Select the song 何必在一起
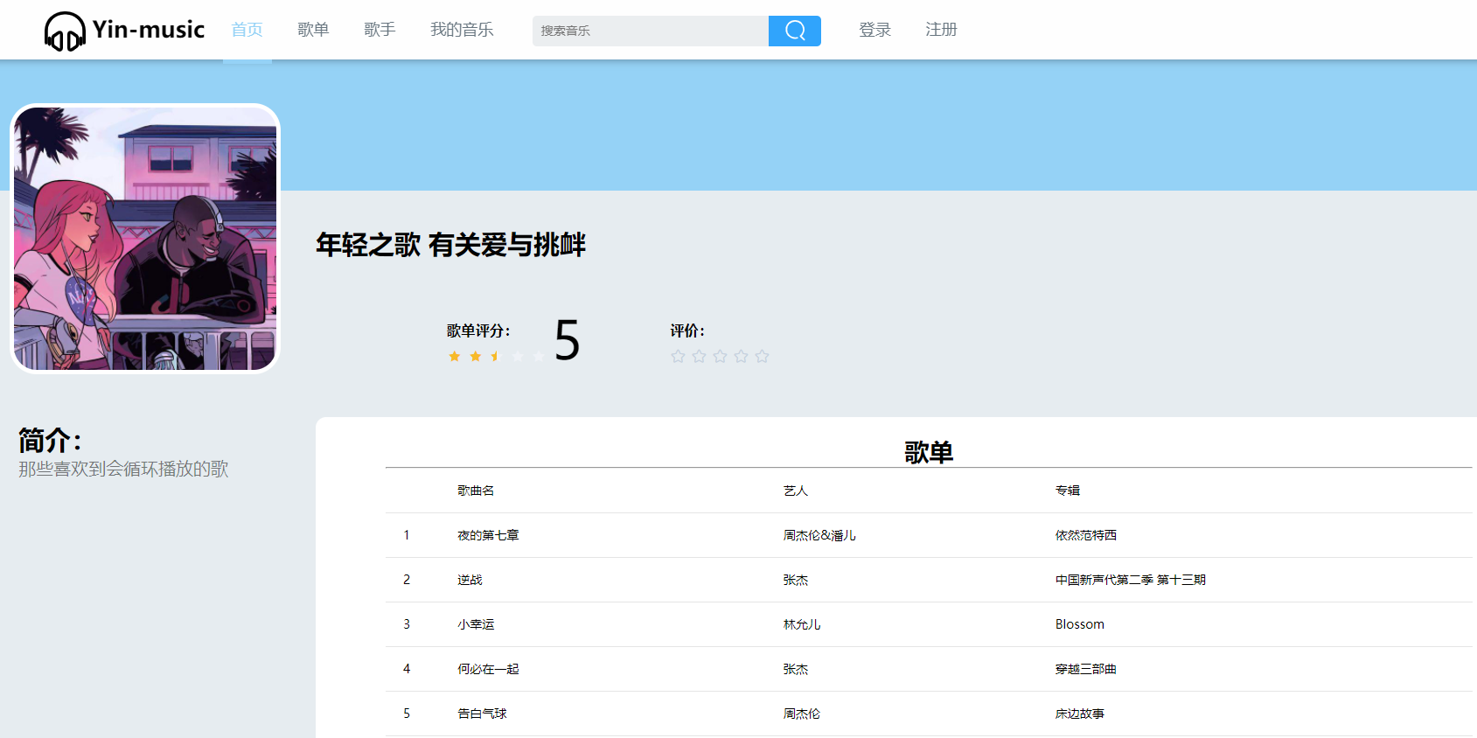1477x738 pixels. [x=488, y=669]
